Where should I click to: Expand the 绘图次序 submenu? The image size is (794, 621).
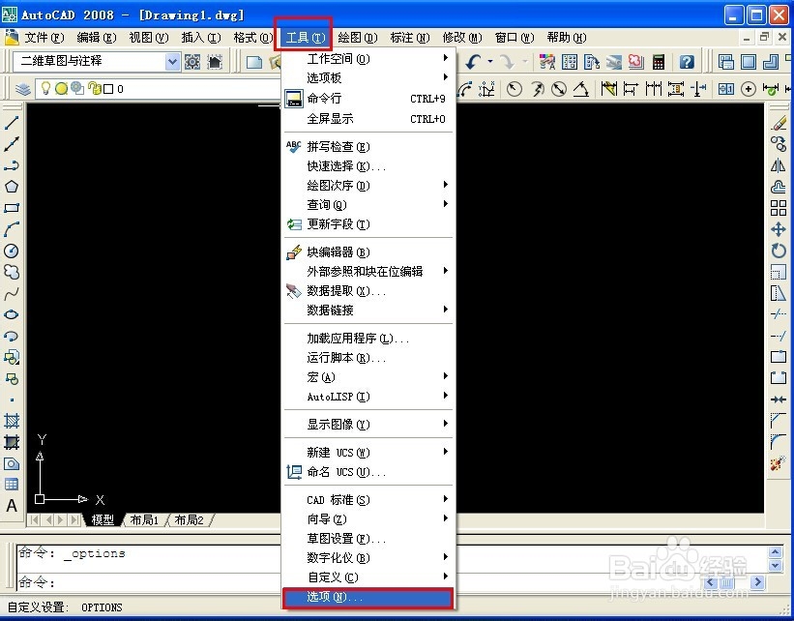368,186
